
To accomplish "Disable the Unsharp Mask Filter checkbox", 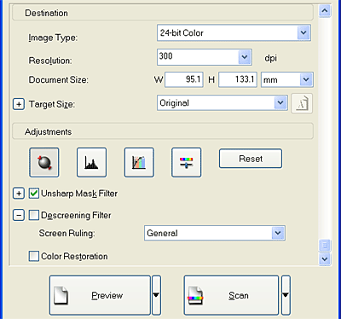I will [34, 194].
